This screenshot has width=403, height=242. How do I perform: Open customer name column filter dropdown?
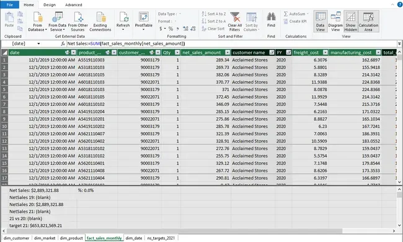[x=272, y=53]
